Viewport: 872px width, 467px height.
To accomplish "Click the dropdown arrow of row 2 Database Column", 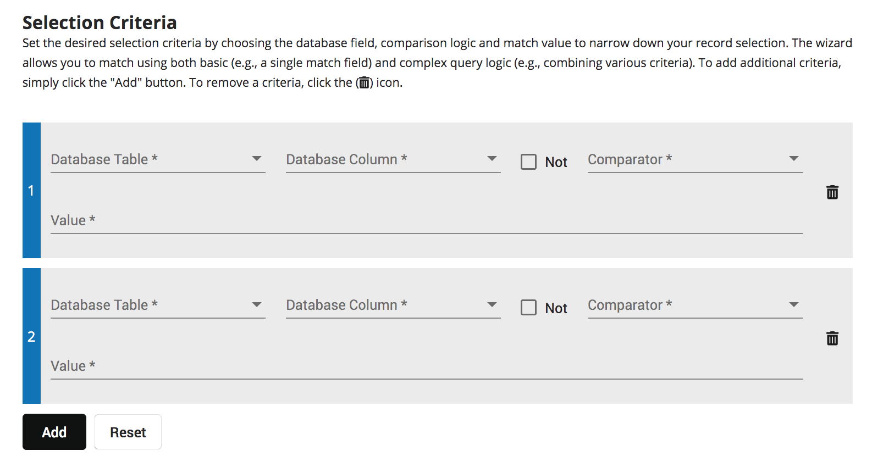I will pos(492,304).
